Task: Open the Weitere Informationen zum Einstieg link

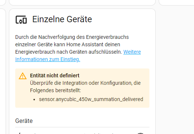Action: coord(78,56)
